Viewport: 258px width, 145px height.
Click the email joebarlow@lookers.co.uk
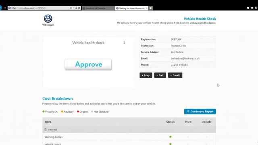[x=185, y=58]
